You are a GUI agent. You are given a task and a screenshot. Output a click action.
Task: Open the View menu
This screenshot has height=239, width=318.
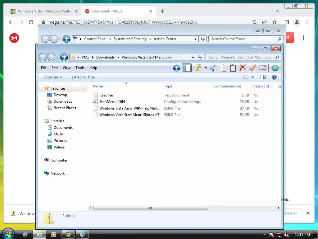click(66, 68)
